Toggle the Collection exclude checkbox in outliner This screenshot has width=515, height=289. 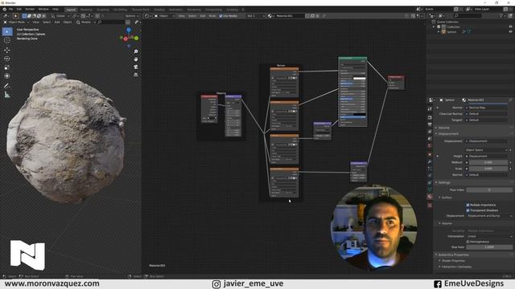pos(439,26)
